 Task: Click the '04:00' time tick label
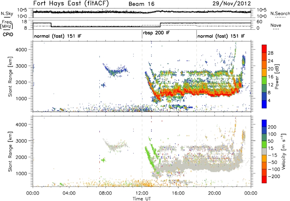coord(69,193)
